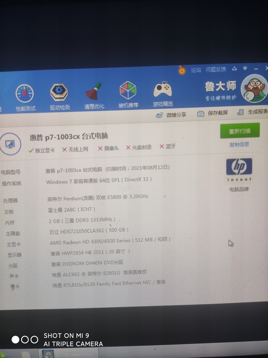Screen dimensions: 268x358
Task: Open the 性能测试 performance test tool
Action: 25,98
